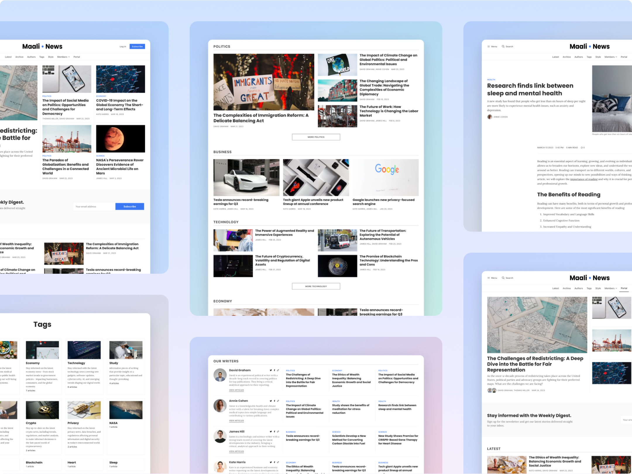
Task: Click VIEW ARTICLES under James Hill
Action: pos(236,451)
